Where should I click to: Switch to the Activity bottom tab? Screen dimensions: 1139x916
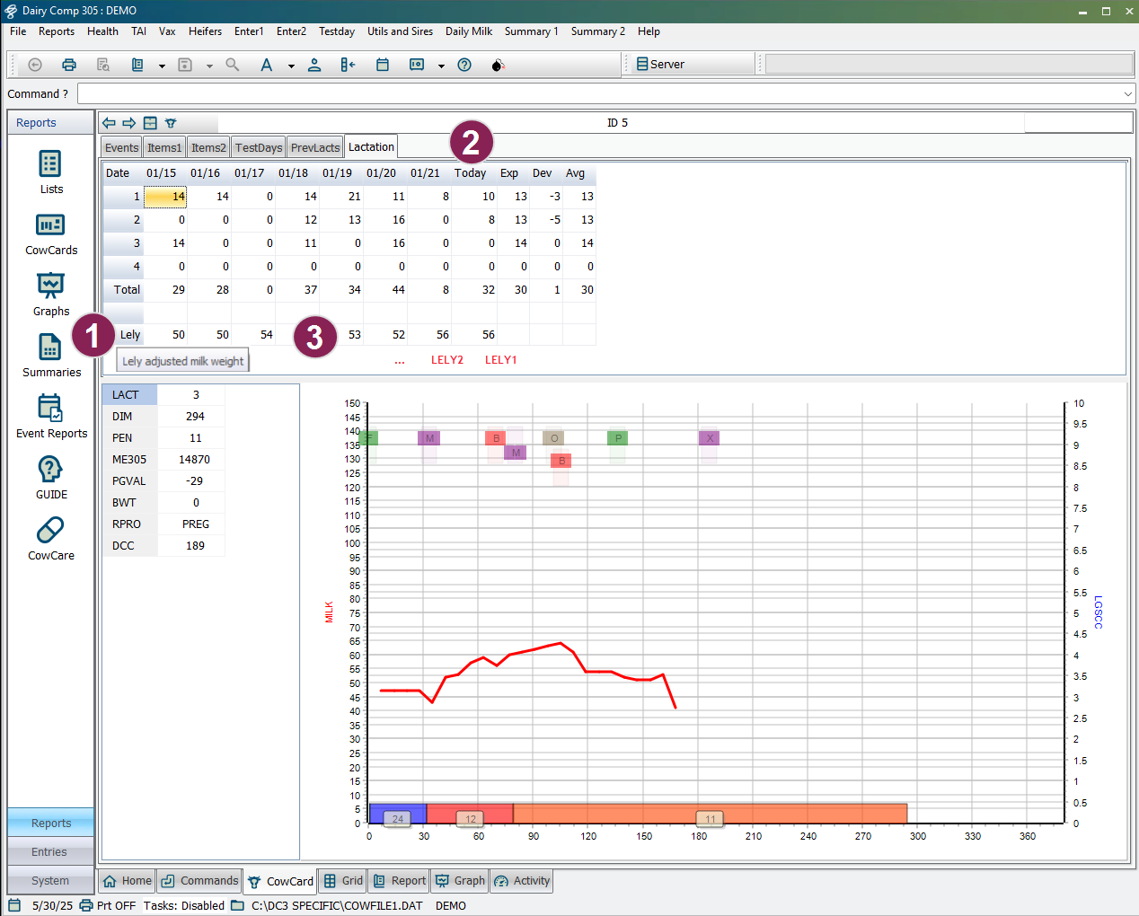[521, 881]
